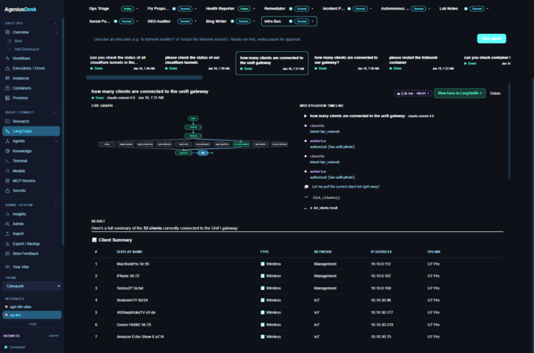The height and width of the screenshot is (353, 534).
Task: Click the Your Vibe speaker icon
Action: click(7, 267)
